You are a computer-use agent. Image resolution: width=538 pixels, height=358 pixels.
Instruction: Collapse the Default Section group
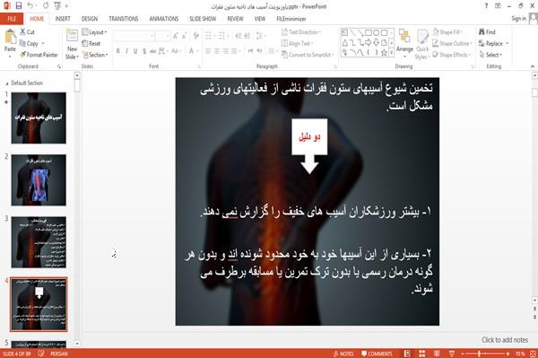click(x=7, y=83)
